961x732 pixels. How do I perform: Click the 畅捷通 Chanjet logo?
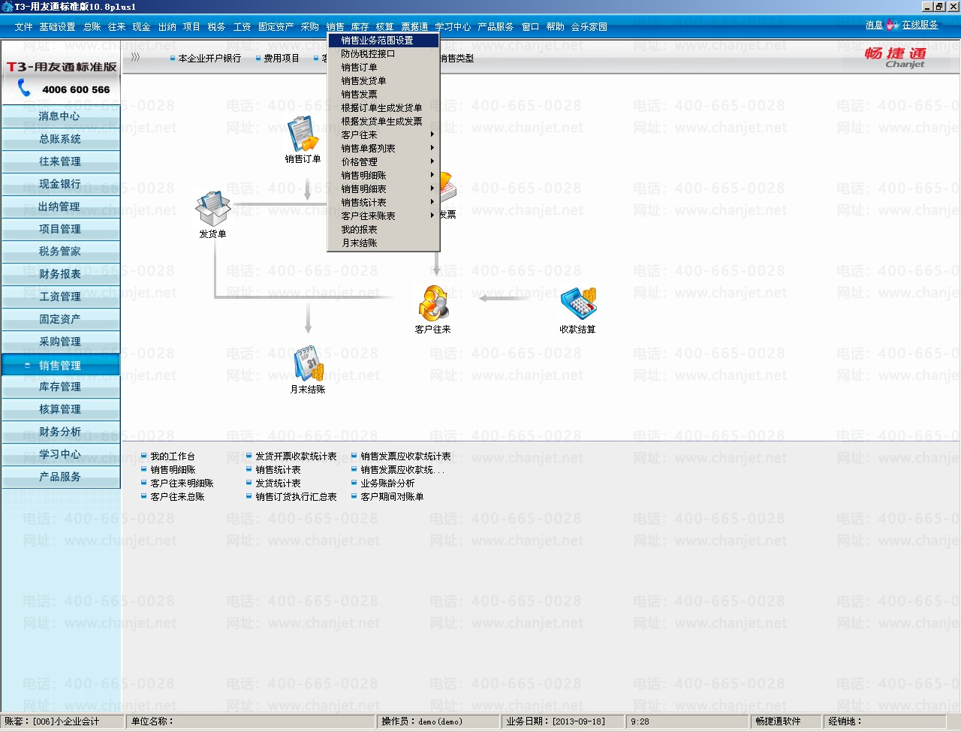click(895, 57)
